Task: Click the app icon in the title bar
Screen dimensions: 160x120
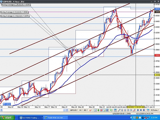Action: point(1,2)
